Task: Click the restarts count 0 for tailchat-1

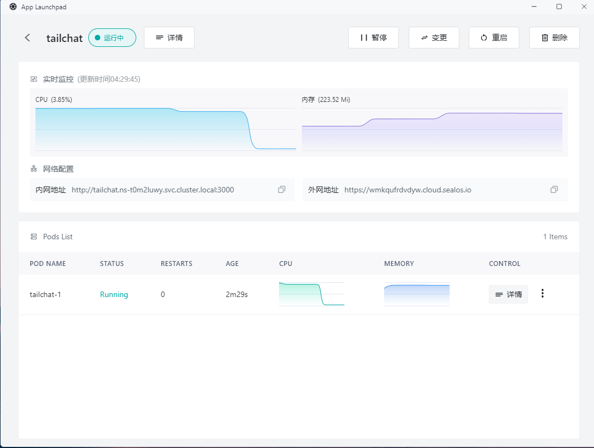Action: [163, 294]
